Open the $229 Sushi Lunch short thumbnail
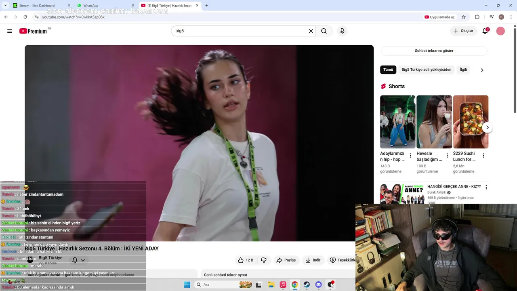 [471, 122]
